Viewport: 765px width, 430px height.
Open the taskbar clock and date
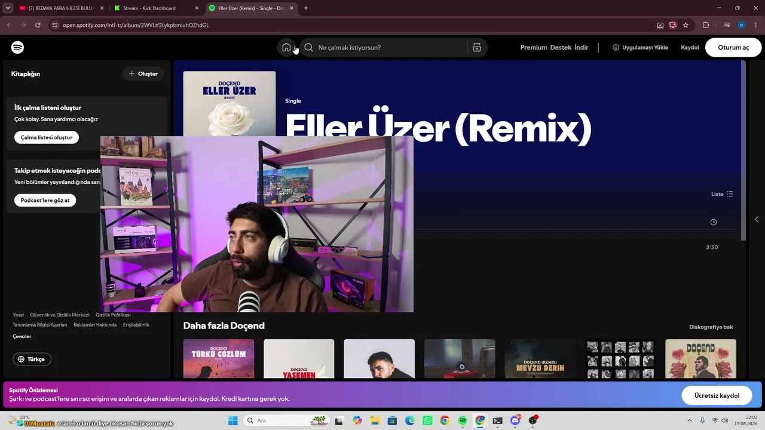(747, 420)
